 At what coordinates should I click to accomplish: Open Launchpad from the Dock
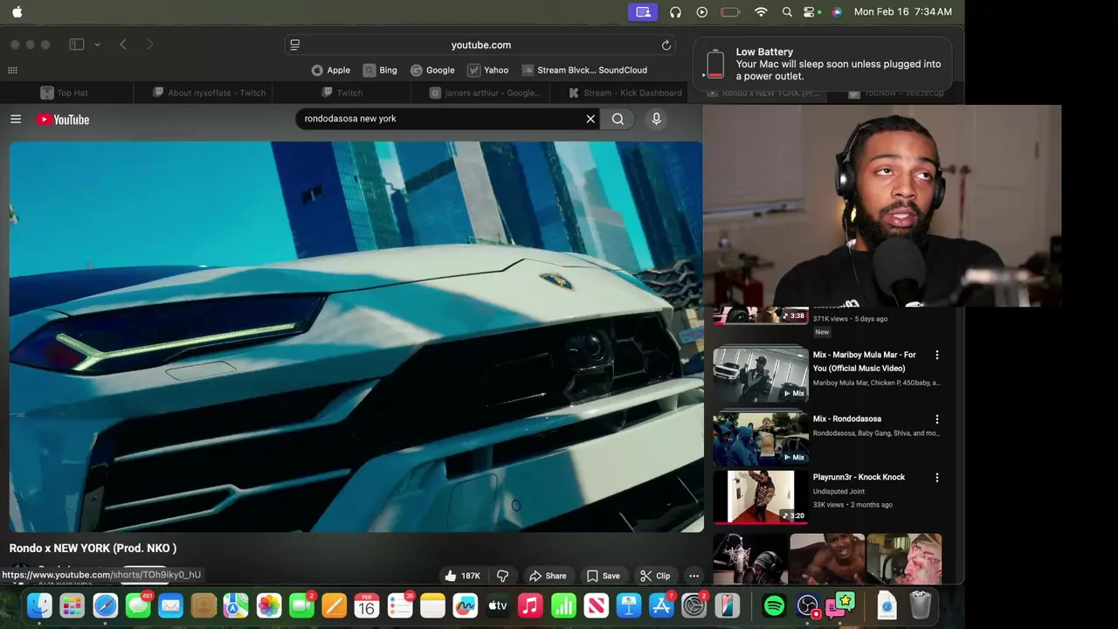(72, 605)
